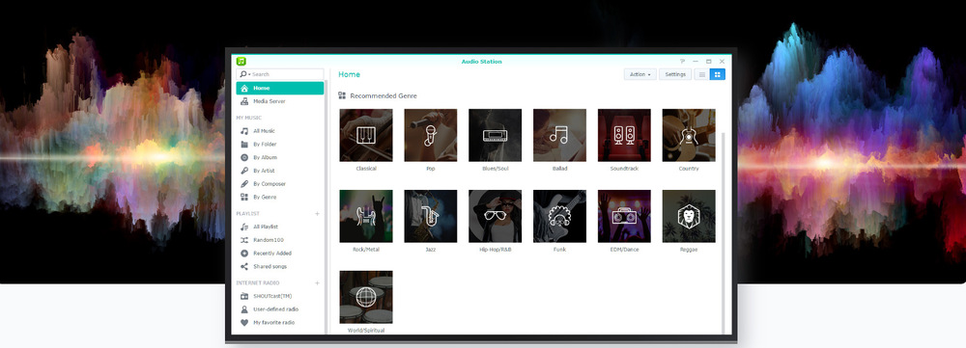Open the Soundtrack genre thumbnail

click(x=624, y=135)
